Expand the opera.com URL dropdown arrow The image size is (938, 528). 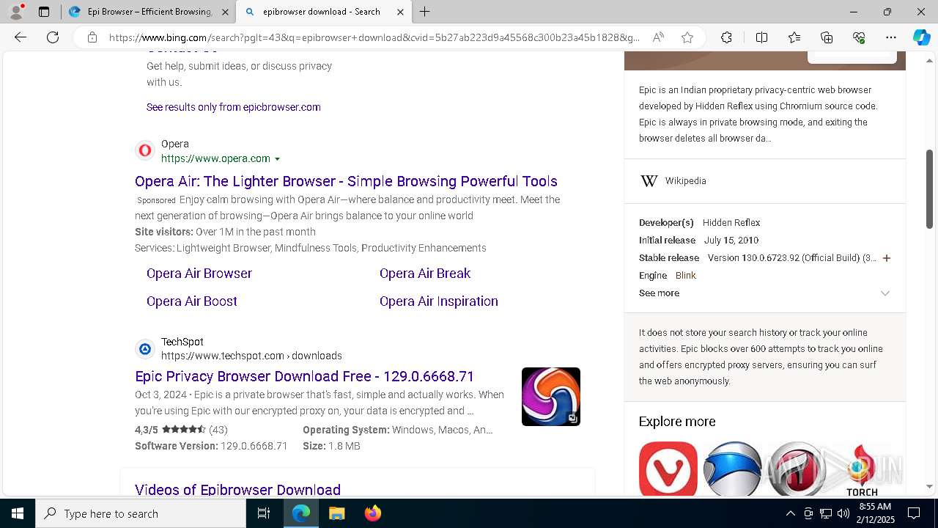pyautogui.click(x=277, y=159)
